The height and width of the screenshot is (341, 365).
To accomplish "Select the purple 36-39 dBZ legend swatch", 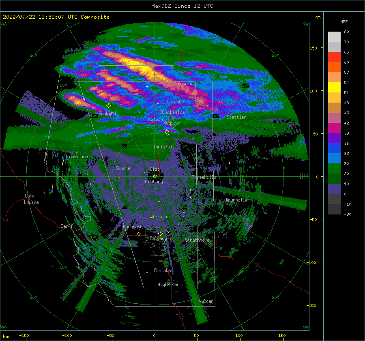I will pos(334,138).
